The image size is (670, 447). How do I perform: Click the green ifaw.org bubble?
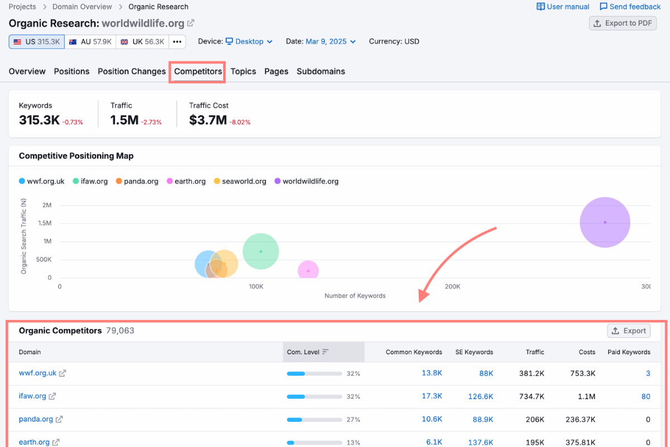coord(261,251)
